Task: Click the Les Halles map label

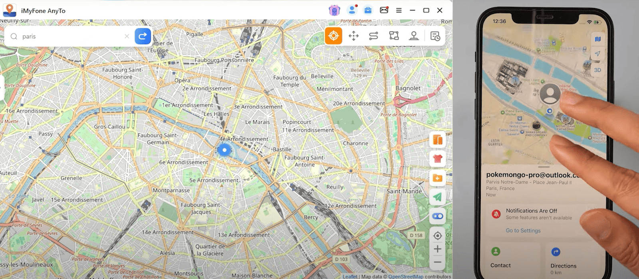Action: [216, 114]
